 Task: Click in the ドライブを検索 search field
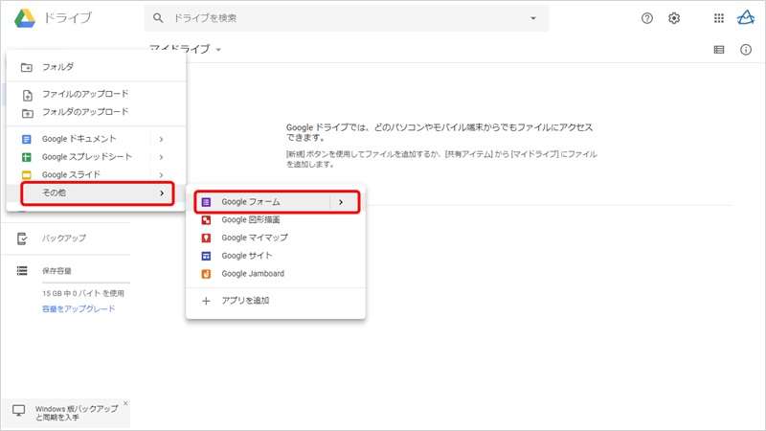pyautogui.click(x=346, y=18)
